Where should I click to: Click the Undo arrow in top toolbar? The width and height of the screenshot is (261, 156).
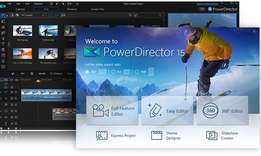pos(57,4)
